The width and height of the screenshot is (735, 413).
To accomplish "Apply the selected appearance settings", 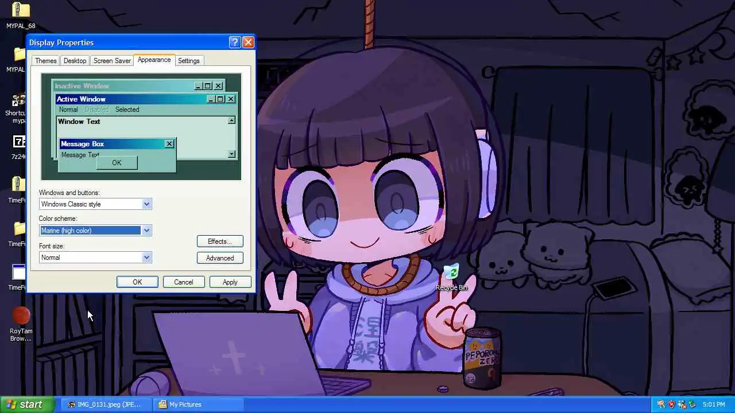I will click(230, 282).
